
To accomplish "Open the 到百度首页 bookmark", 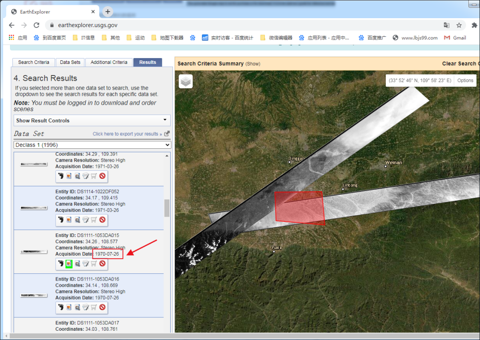I will tap(50, 38).
